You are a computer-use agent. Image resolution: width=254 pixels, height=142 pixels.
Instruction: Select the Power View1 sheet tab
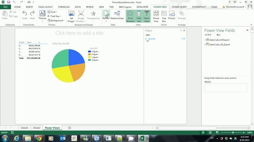tap(52, 128)
